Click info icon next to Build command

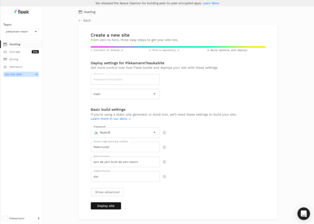click(164, 162)
